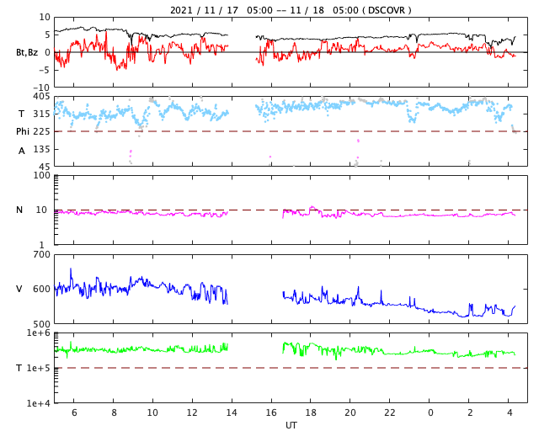Viewport: 539px width, 431px height.
Task: Click the V speed axis label
Action: [x=19, y=289]
